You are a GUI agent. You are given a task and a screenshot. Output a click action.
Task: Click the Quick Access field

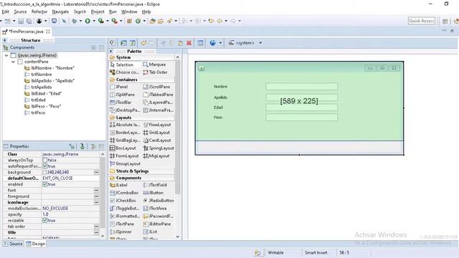pyautogui.click(x=422, y=21)
